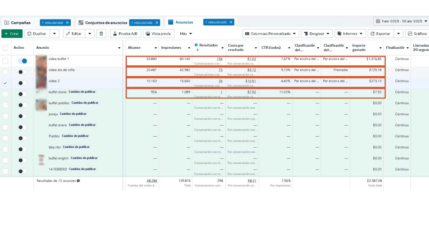Open the Gráficos charts panel
Image resolution: width=429 pixels, height=241 pixels.
click(x=417, y=34)
